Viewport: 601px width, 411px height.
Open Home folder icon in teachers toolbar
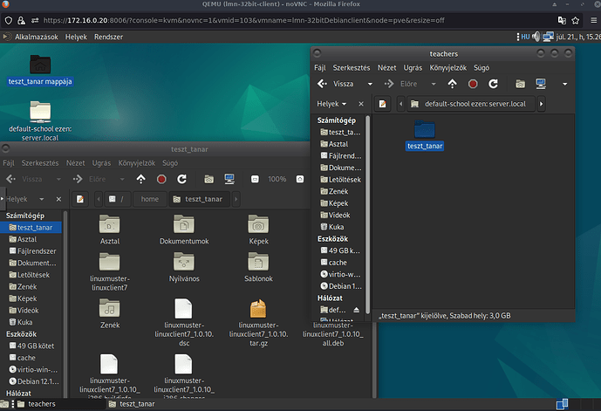pyautogui.click(x=520, y=84)
